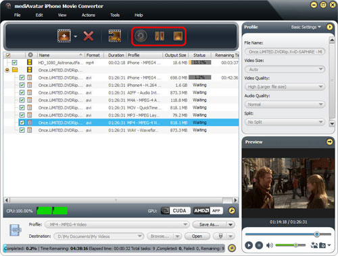Mute preview using the speaker icon
Image resolution: width=338 pixels, height=256 pixels.
269,245
